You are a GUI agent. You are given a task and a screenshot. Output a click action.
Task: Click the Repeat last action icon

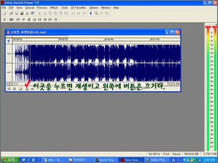pyautogui.click(x=84, y=13)
